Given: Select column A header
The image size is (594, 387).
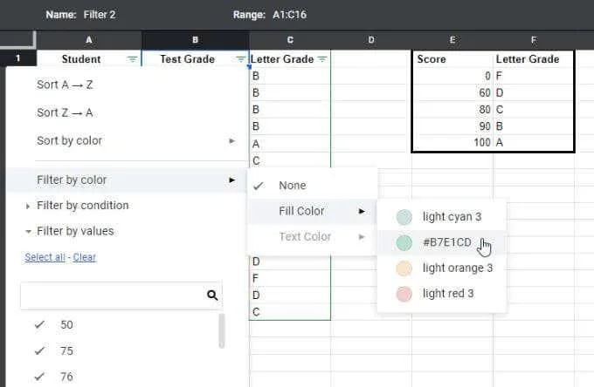Looking at the screenshot, I should [x=88, y=40].
